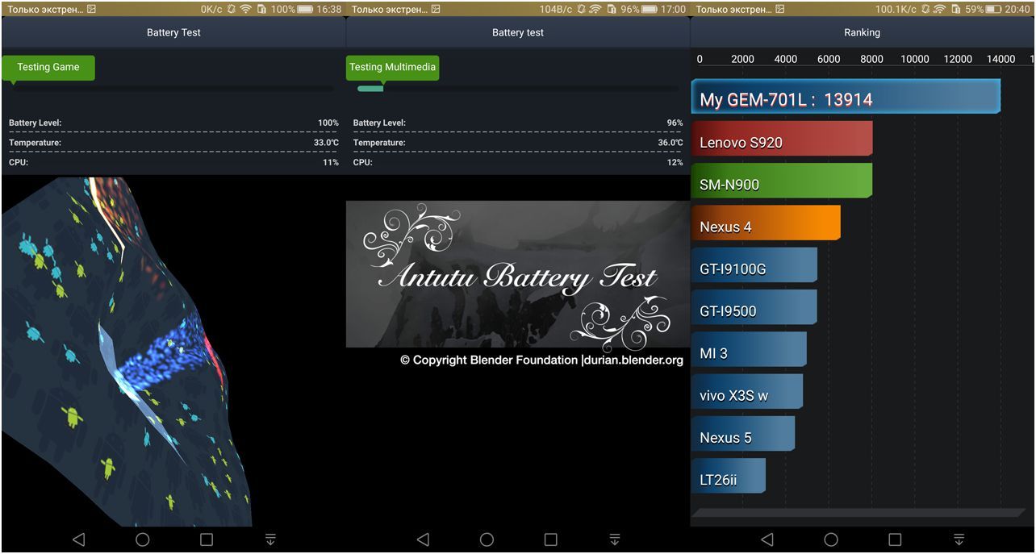Hide the navigation bar on the Ranking screen
1036x554 pixels.
(959, 539)
